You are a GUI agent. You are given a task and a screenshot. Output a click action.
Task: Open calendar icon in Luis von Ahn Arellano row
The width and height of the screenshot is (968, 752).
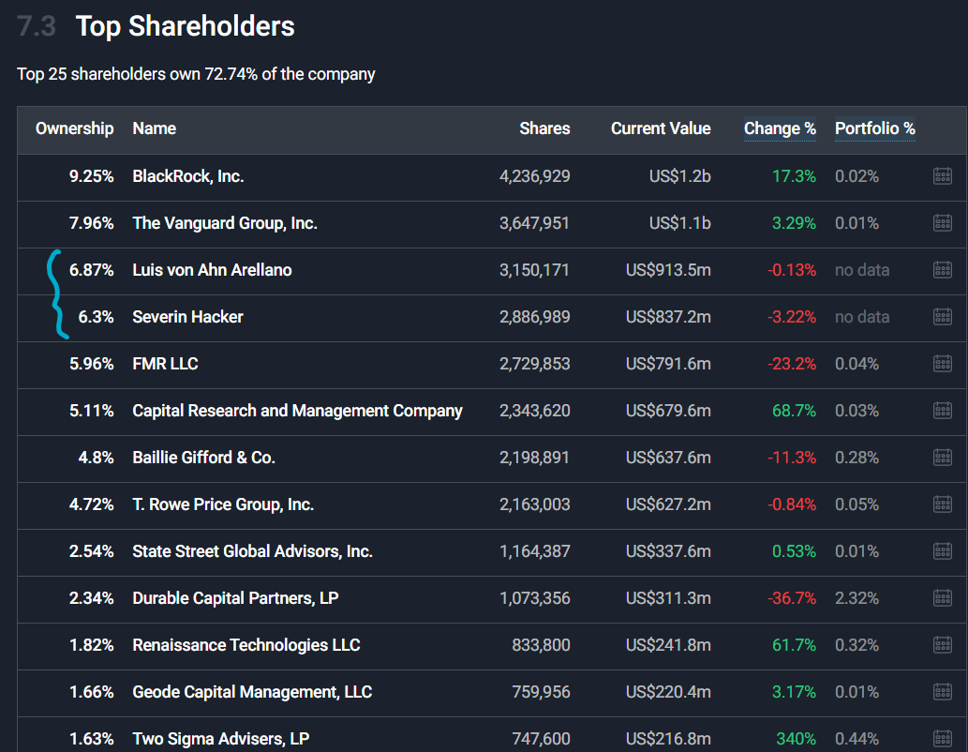pos(942,270)
